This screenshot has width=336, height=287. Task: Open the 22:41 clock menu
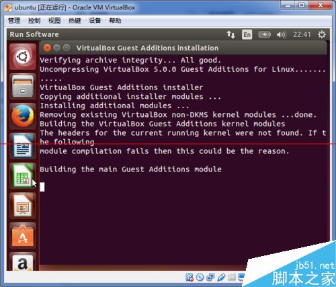302,35
